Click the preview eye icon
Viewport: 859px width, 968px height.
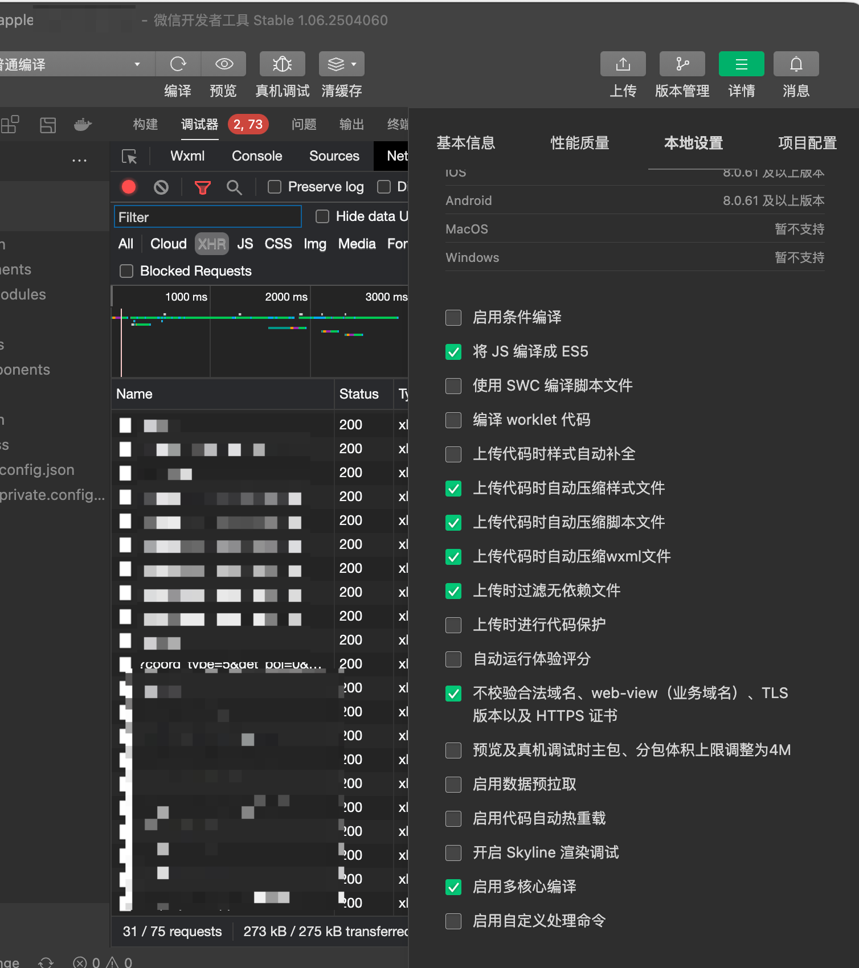click(x=224, y=64)
